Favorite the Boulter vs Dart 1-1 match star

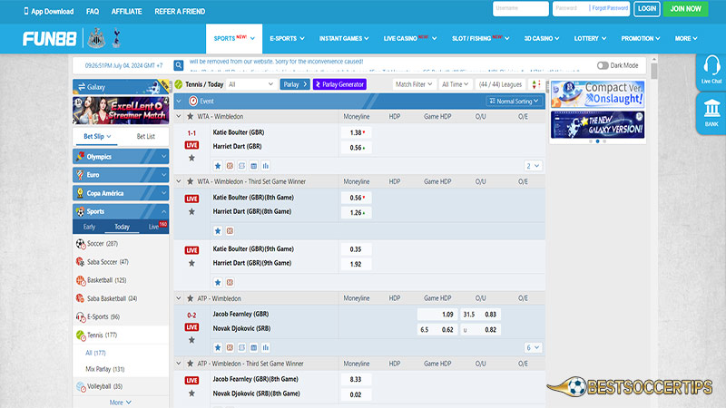coord(191,158)
